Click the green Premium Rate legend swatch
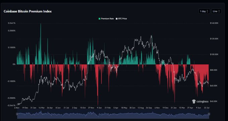 pos(100,19)
